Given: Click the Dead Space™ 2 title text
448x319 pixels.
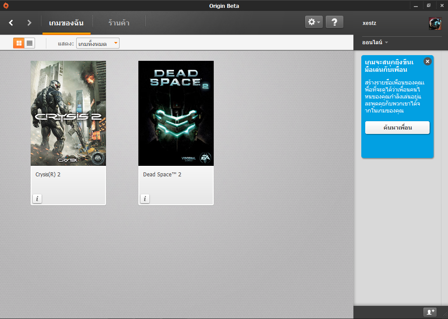Looking at the screenshot, I should 162,175.
